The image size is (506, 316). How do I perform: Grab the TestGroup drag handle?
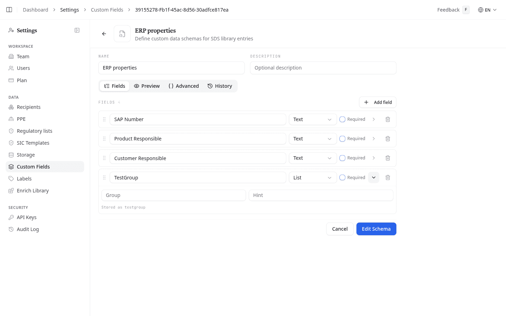coord(104,178)
